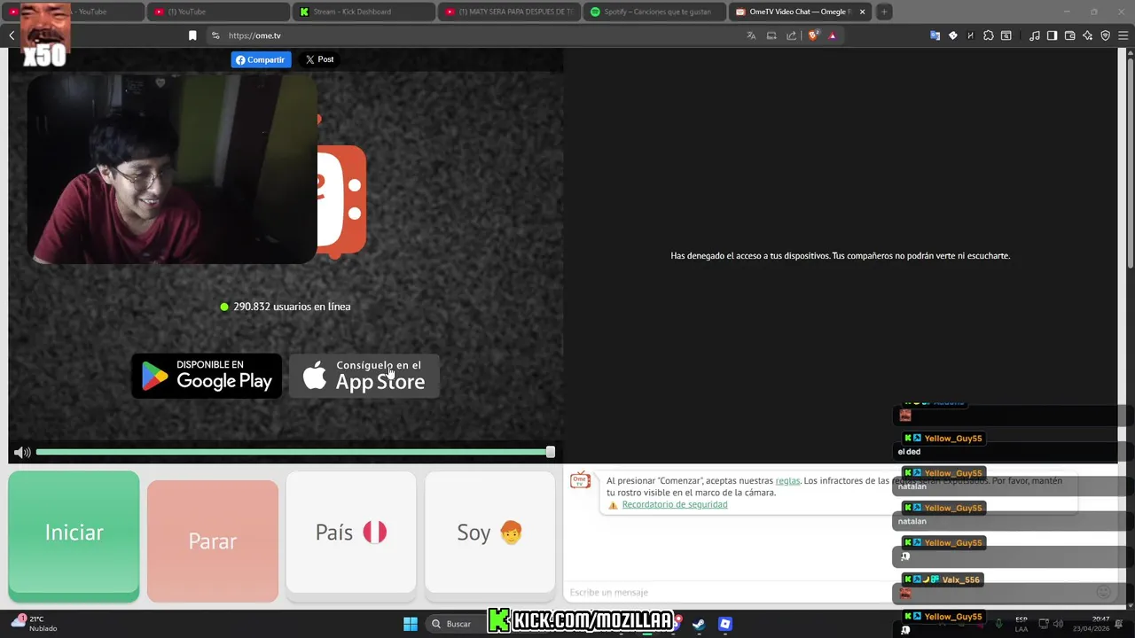Open the Brave Wallet icon
This screenshot has width=1135, height=638.
[1069, 35]
